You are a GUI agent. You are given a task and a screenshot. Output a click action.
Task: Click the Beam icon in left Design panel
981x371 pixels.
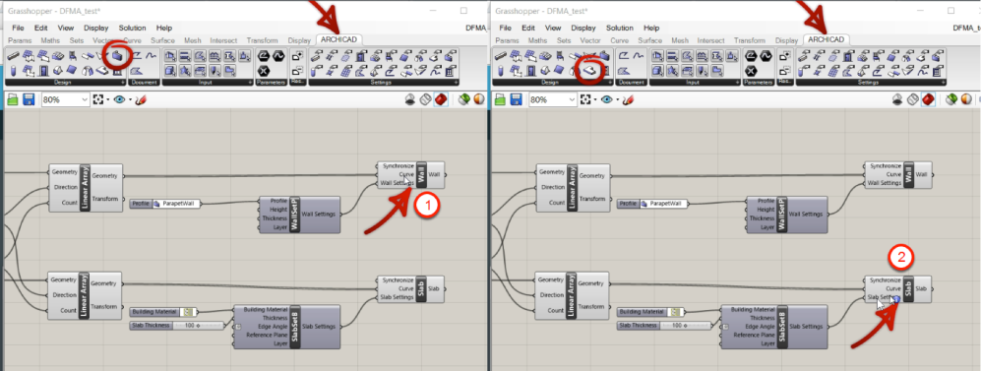coord(13,57)
